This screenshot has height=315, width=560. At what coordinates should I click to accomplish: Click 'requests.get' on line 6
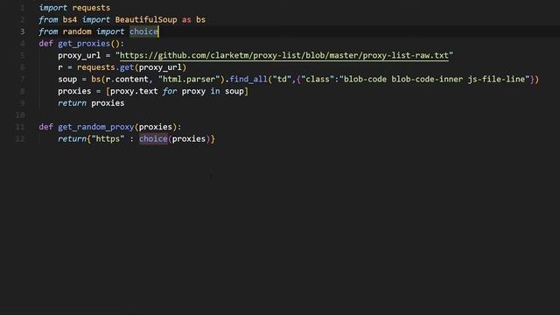[105, 67]
